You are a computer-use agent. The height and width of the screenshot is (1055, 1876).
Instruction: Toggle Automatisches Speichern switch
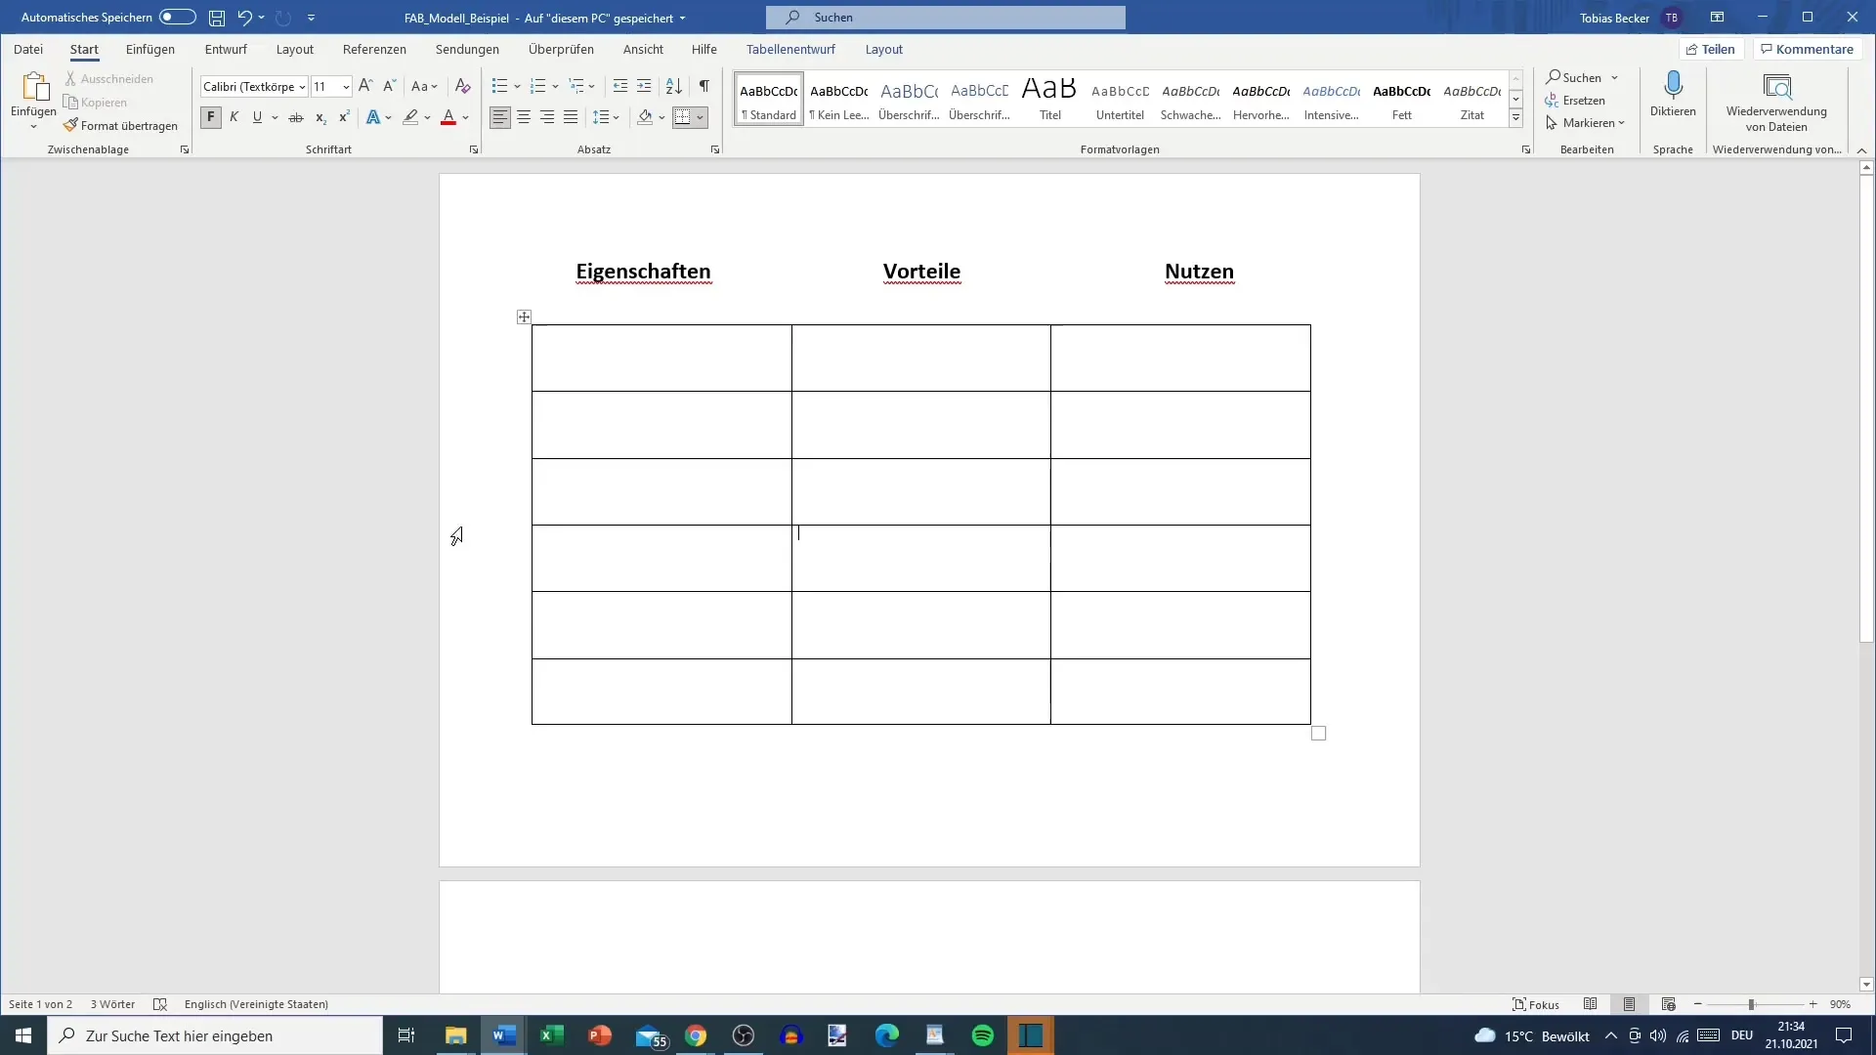178,17
